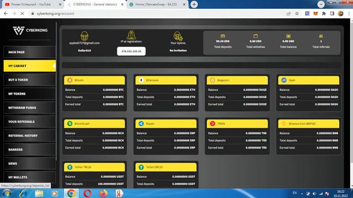Screen dimensions: 353x198
Task: Close the YouTube tab
Action: (x=60, y=4)
